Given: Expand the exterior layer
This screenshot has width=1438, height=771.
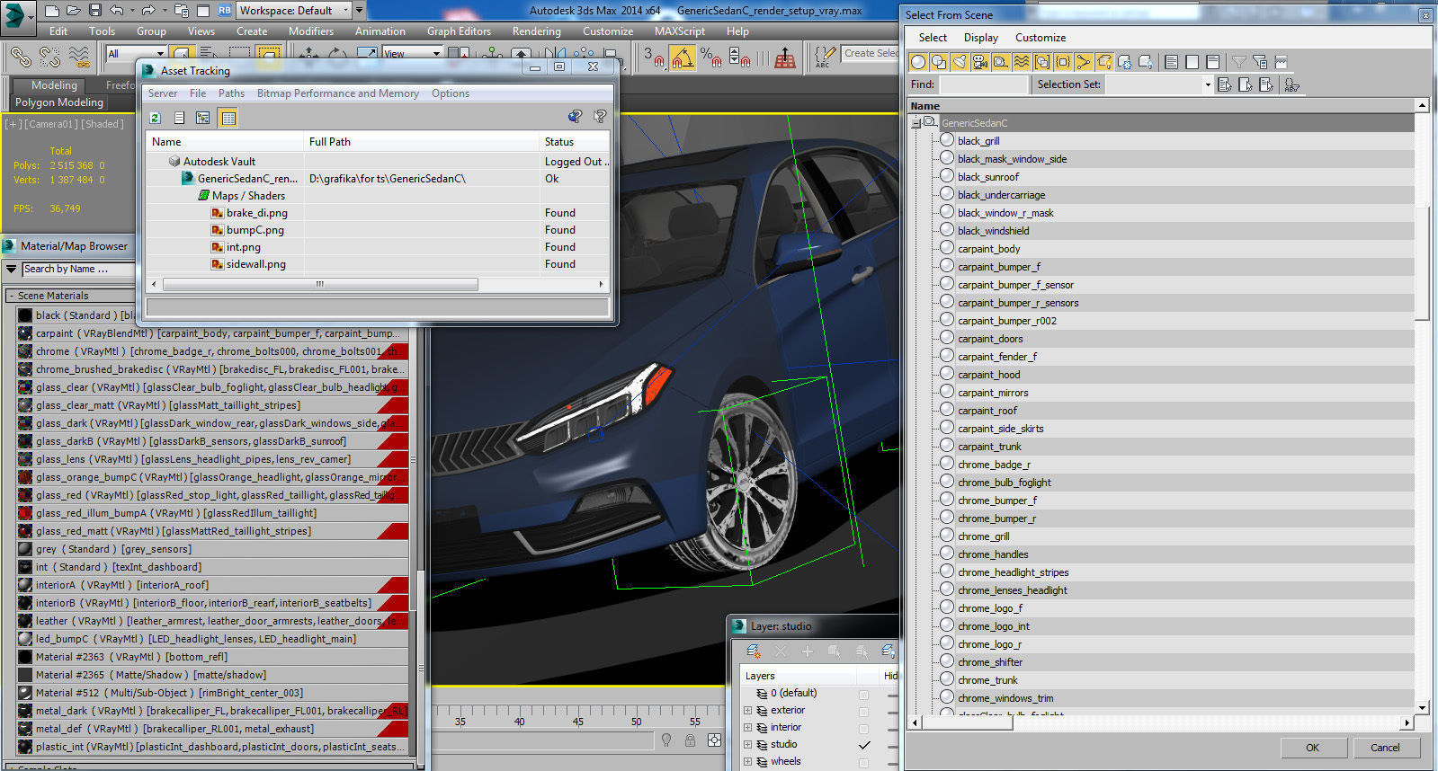Looking at the screenshot, I should click(747, 711).
